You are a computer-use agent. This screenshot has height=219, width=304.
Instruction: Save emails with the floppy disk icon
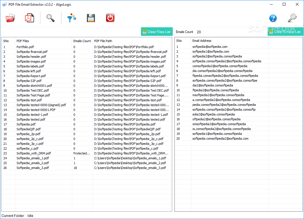coord(91,18)
